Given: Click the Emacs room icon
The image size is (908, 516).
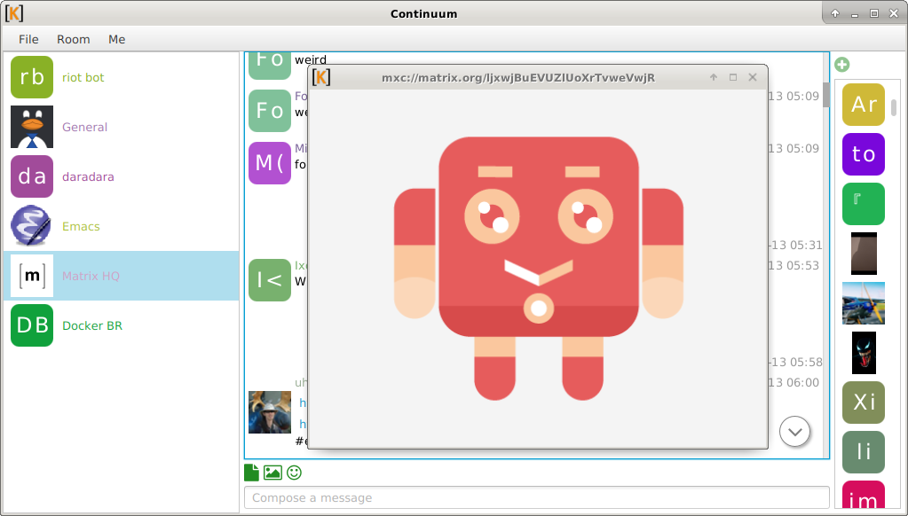Looking at the screenshot, I should tap(32, 226).
